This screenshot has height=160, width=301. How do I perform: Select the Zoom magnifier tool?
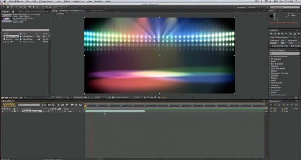[x=12, y=7]
